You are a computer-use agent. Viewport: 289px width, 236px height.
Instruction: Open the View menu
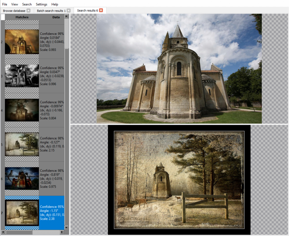(15, 4)
